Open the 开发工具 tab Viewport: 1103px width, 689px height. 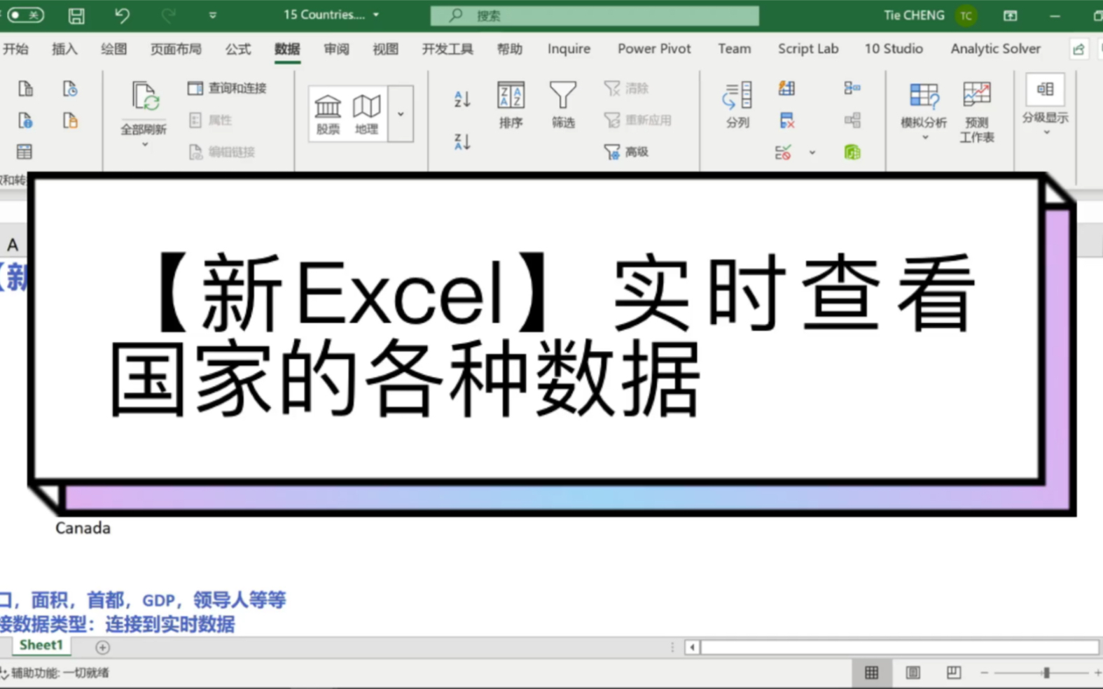coord(448,48)
